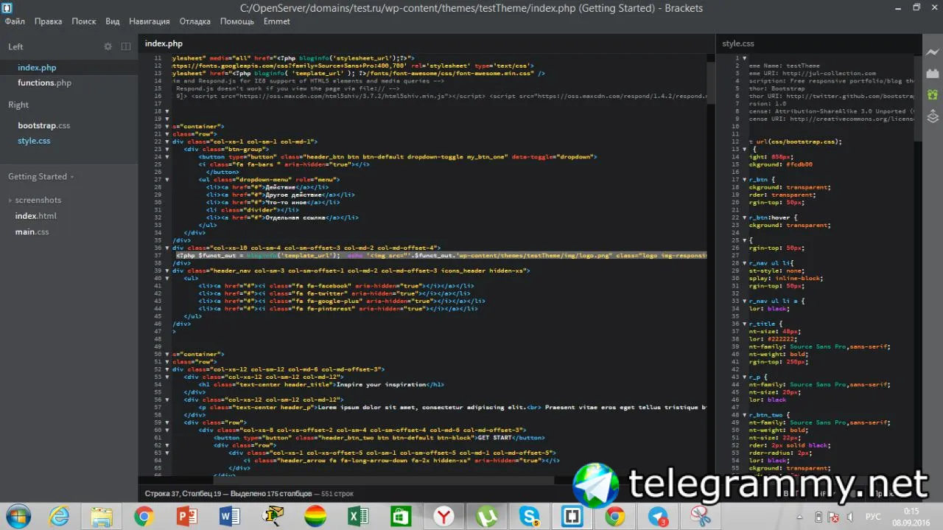This screenshot has height=530, width=943.
Task: Switch to Brackets taskbar icon
Action: click(572, 517)
